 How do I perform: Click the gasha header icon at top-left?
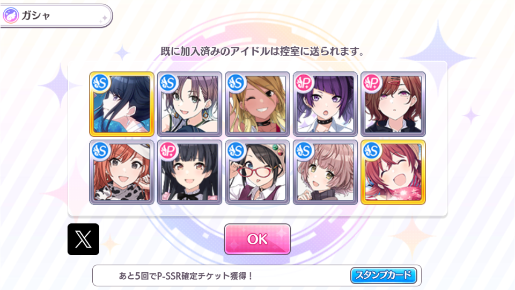pos(11,16)
